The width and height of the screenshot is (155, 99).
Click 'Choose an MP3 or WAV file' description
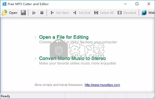pyautogui.click(x=78, y=42)
